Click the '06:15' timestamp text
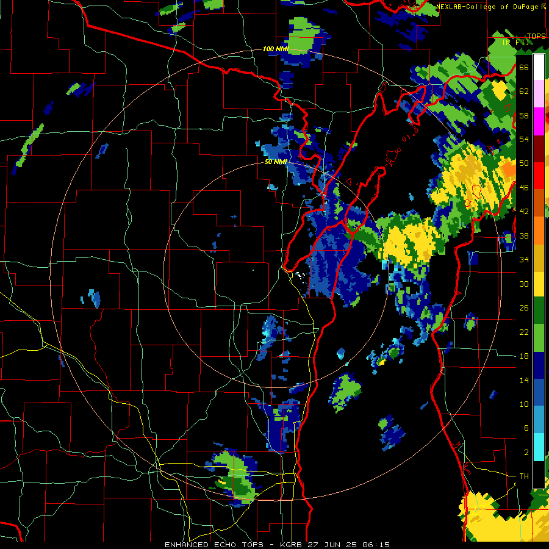Viewport: 549px width, 549px height. pos(376,545)
